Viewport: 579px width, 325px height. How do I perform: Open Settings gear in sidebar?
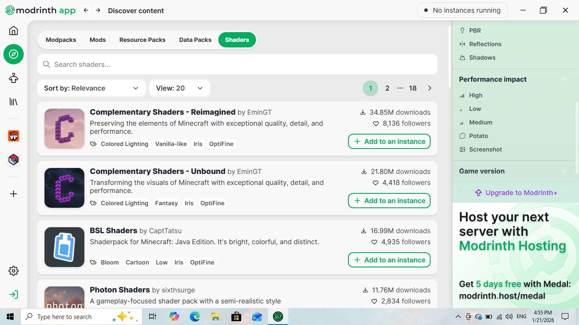(14, 271)
